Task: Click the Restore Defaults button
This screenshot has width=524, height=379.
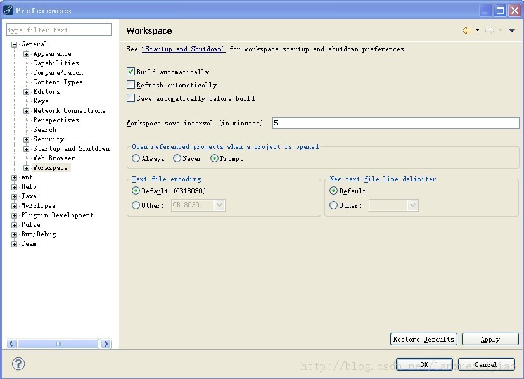Action: [424, 339]
